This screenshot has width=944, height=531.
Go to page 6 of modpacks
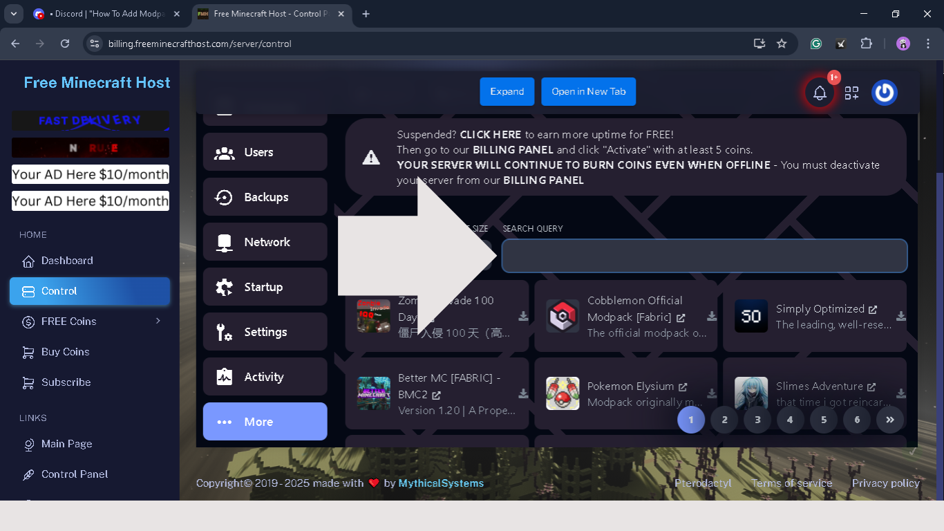(x=857, y=420)
